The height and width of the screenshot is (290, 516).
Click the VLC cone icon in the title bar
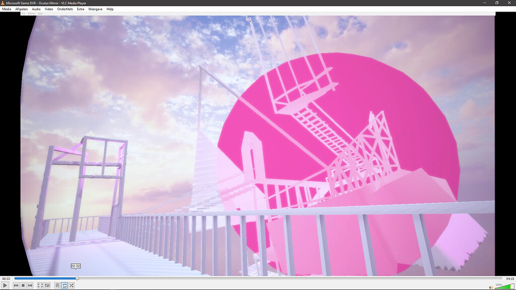click(3, 3)
